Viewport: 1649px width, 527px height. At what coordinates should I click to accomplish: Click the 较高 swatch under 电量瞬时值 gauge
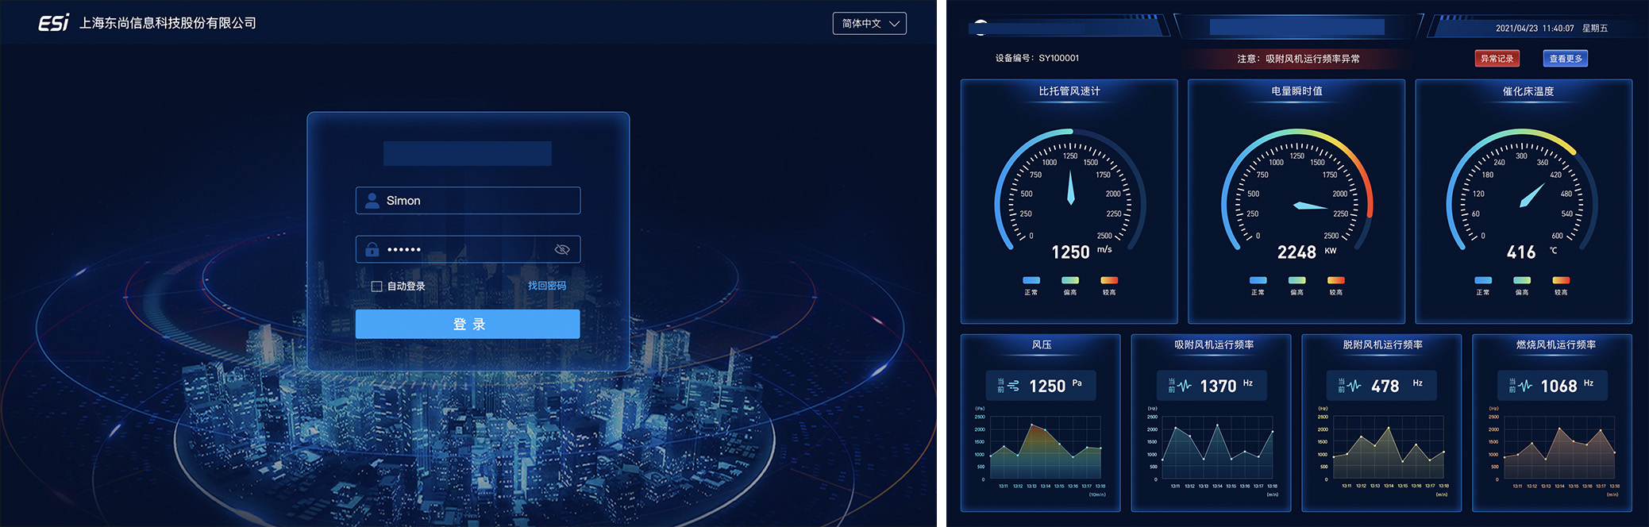[x=1336, y=280]
